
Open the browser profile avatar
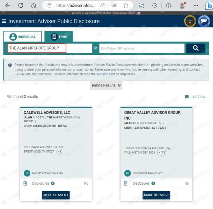click(182, 6)
